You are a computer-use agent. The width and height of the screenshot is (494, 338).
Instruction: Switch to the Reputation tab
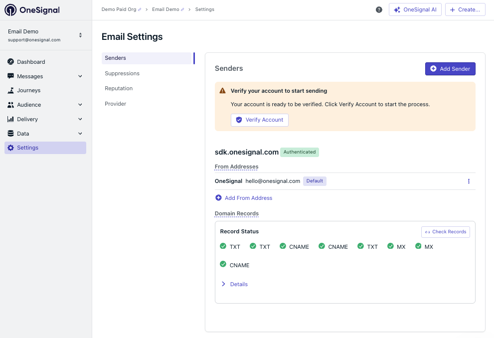(119, 89)
